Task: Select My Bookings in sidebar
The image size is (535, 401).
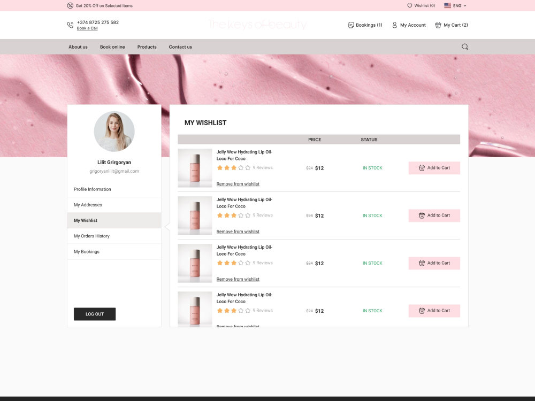Action: [x=114, y=252]
